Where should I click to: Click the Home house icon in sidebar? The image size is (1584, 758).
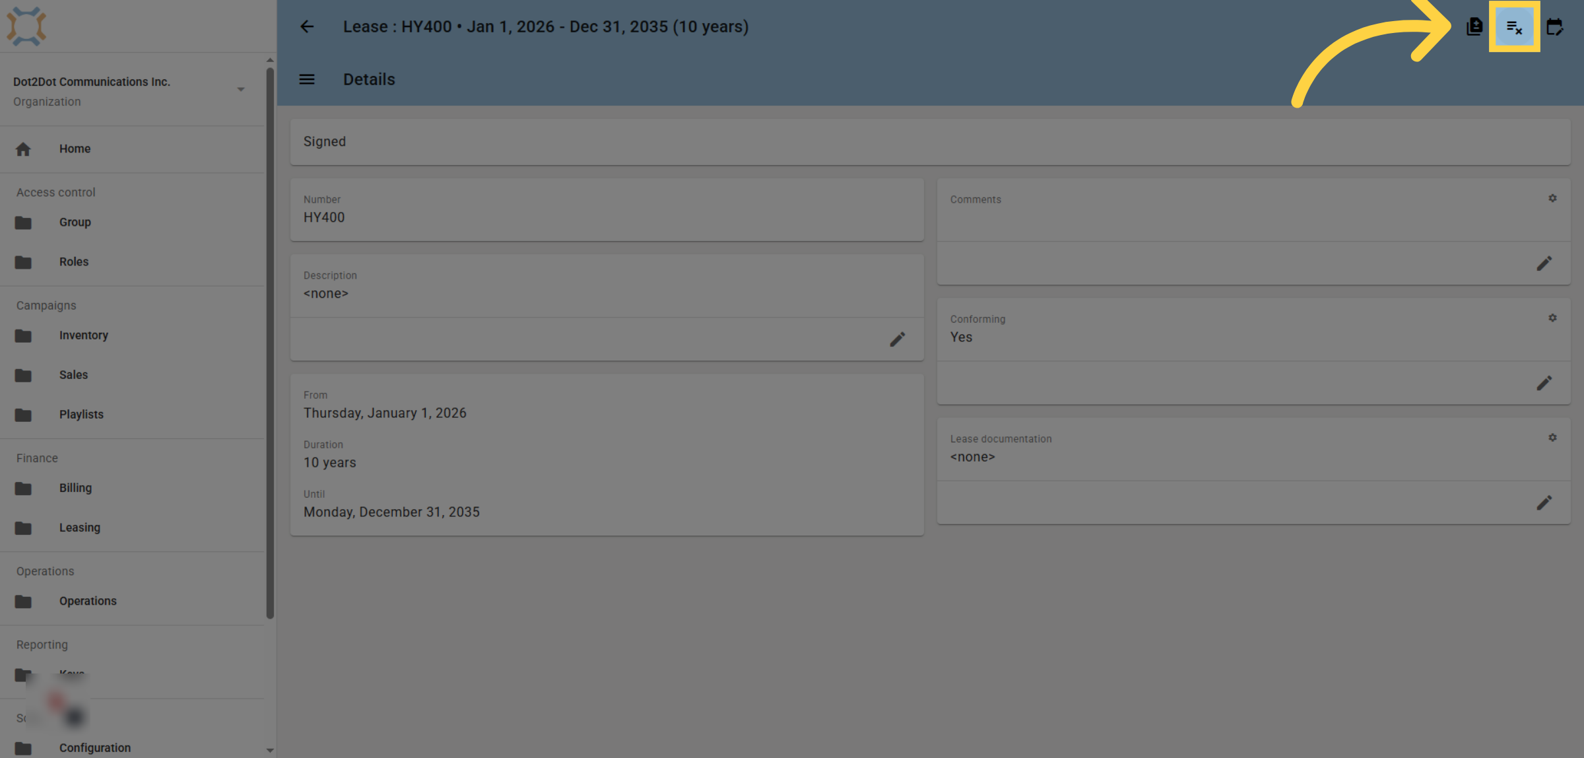click(23, 149)
